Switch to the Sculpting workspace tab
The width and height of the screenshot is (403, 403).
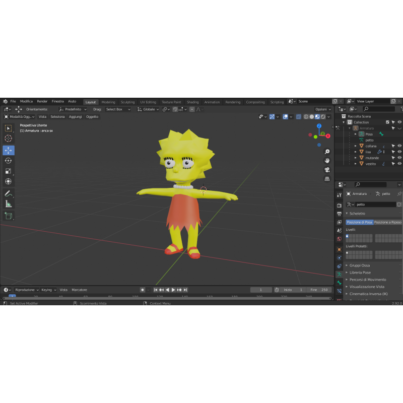pos(127,102)
